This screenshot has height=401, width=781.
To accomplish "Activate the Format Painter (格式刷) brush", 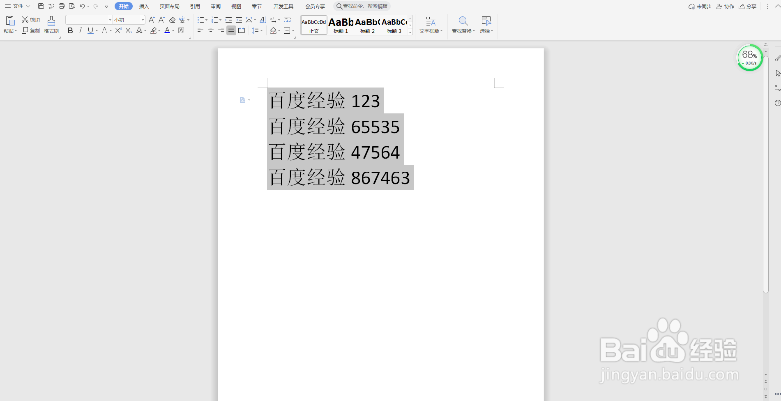I will coord(51,25).
